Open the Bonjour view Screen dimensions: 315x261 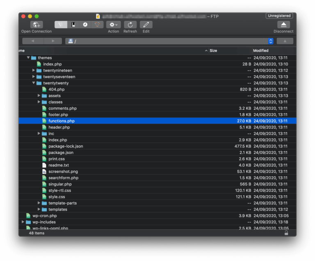coord(97,25)
